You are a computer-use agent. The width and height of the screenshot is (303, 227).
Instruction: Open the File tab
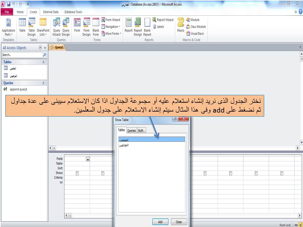click(x=7, y=12)
